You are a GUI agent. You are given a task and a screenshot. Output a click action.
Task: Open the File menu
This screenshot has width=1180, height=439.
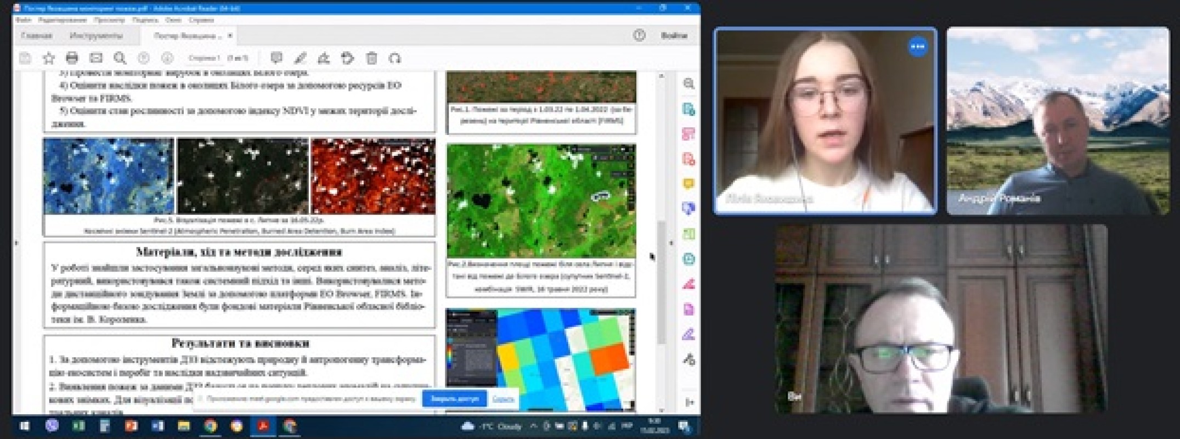click(24, 20)
